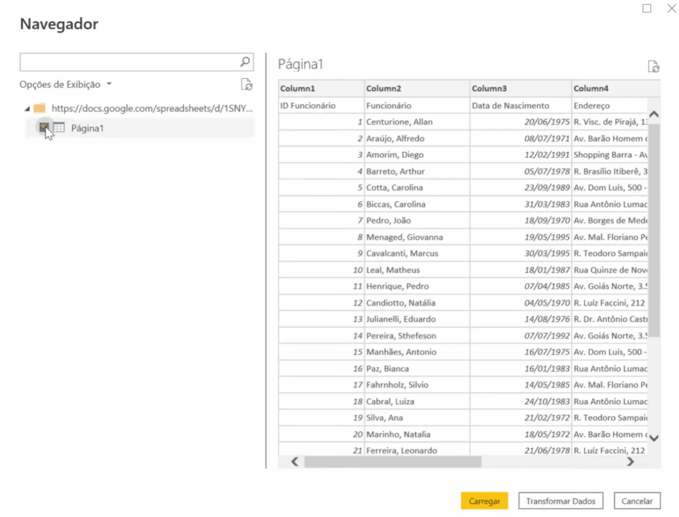Screen dimensions: 679x517
Task: Click the horizontal scroll left arrow
Action: click(x=294, y=461)
